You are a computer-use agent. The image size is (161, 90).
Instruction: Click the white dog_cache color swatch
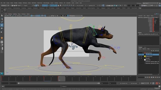[x=145, y=60]
